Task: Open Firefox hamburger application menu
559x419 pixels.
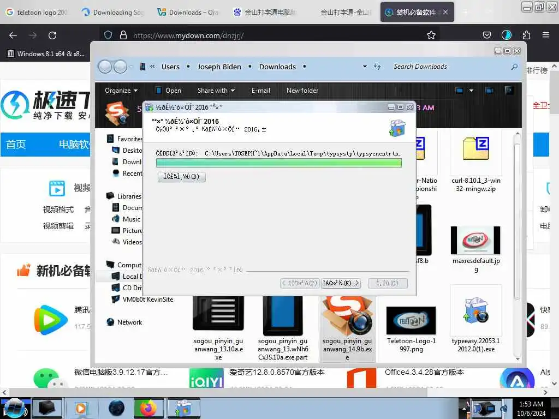Action: click(x=546, y=35)
